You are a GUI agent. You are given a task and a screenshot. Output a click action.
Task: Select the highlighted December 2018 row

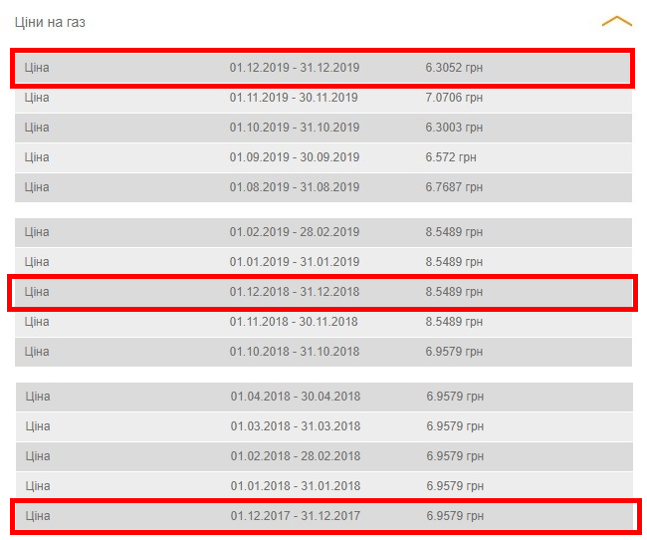323,292
